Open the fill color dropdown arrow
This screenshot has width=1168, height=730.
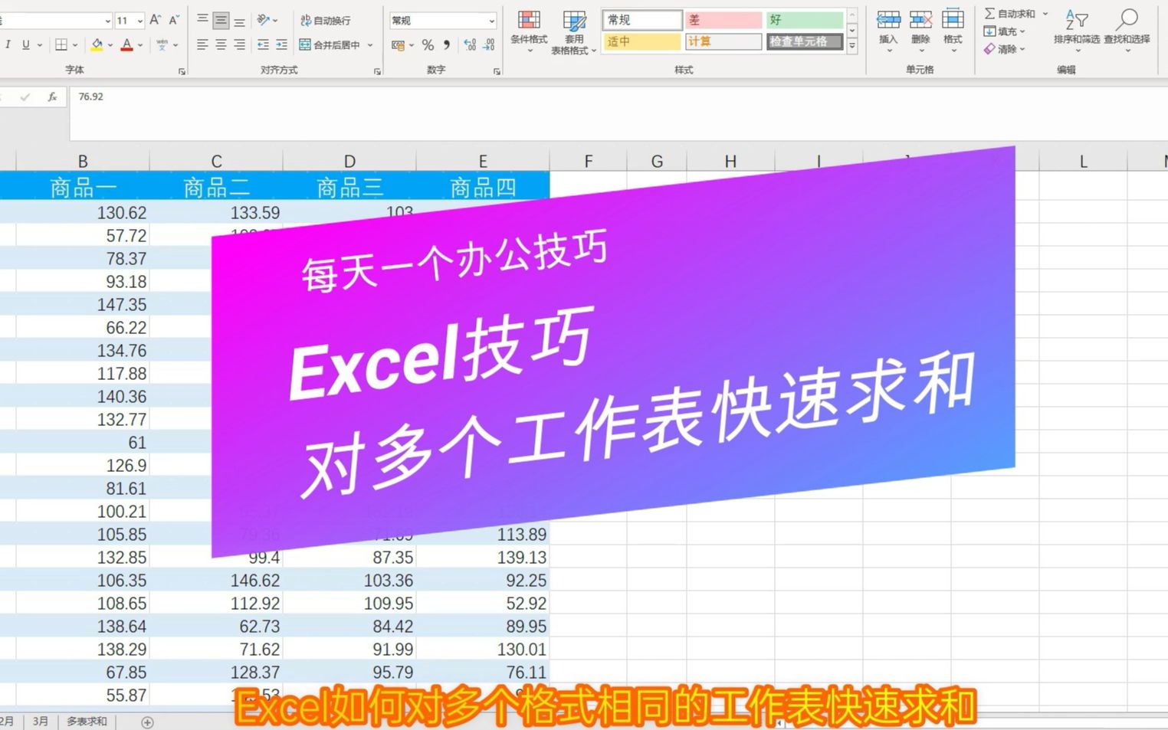(110, 45)
